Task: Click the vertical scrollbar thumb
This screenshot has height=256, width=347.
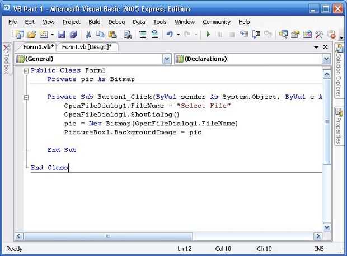Action: [327, 122]
